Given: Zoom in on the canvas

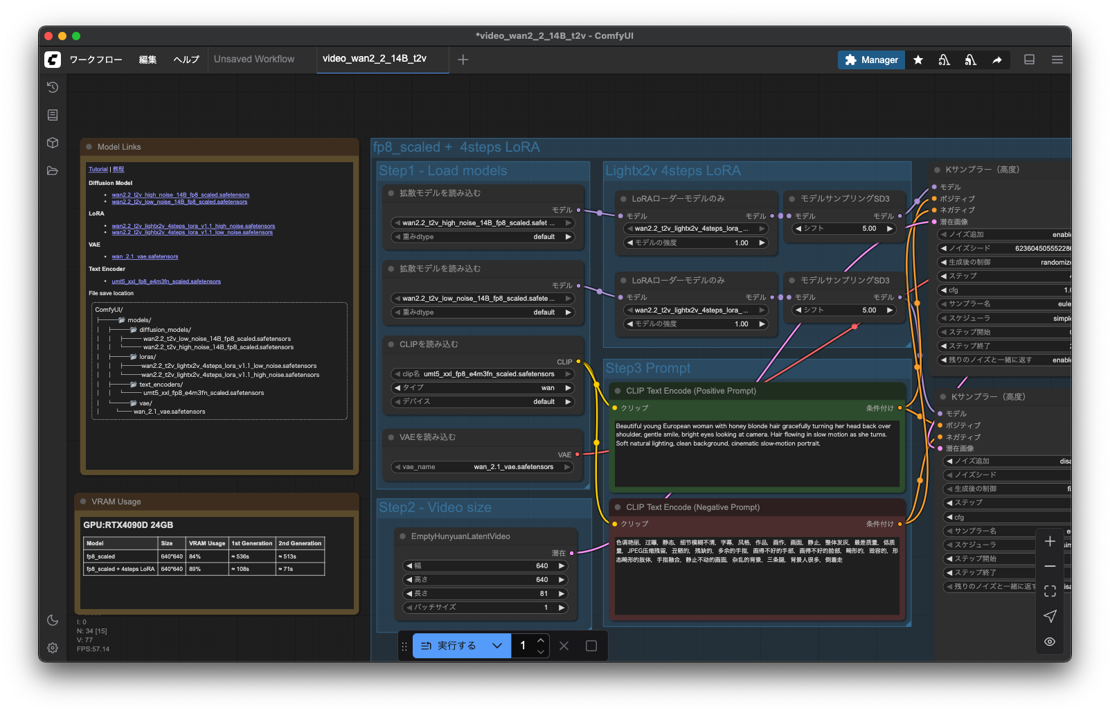Looking at the screenshot, I should (1050, 541).
